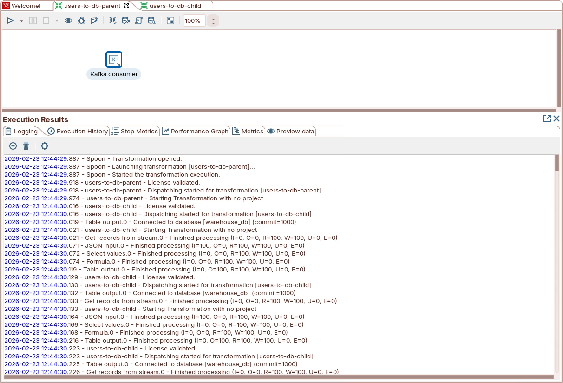Screen dimensions: 563x383
Task: Run the transformation with the play button
Action: coord(10,21)
